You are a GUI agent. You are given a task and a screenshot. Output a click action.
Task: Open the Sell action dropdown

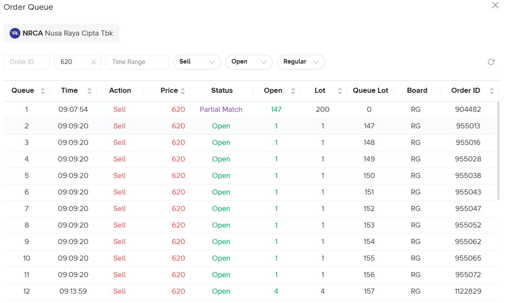tap(197, 62)
